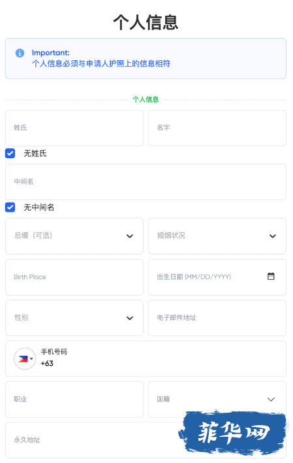The height and width of the screenshot is (463, 293).
Task: Click the 菲华网 watermark logo
Action: tap(233, 433)
